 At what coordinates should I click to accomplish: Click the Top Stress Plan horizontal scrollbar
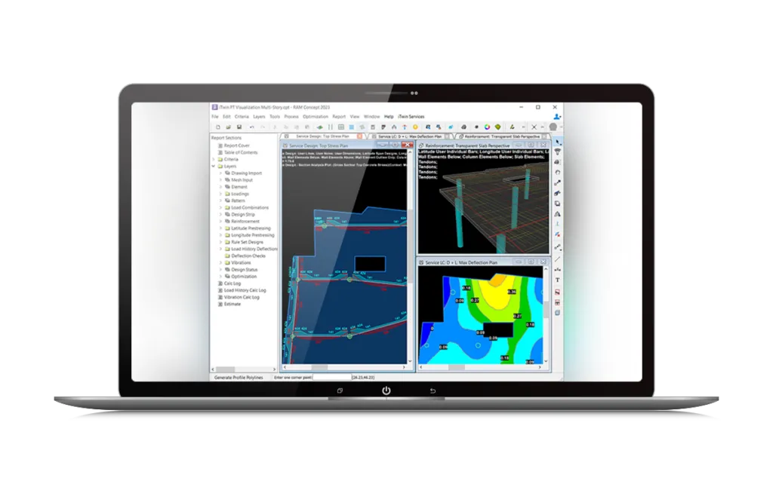347,367
